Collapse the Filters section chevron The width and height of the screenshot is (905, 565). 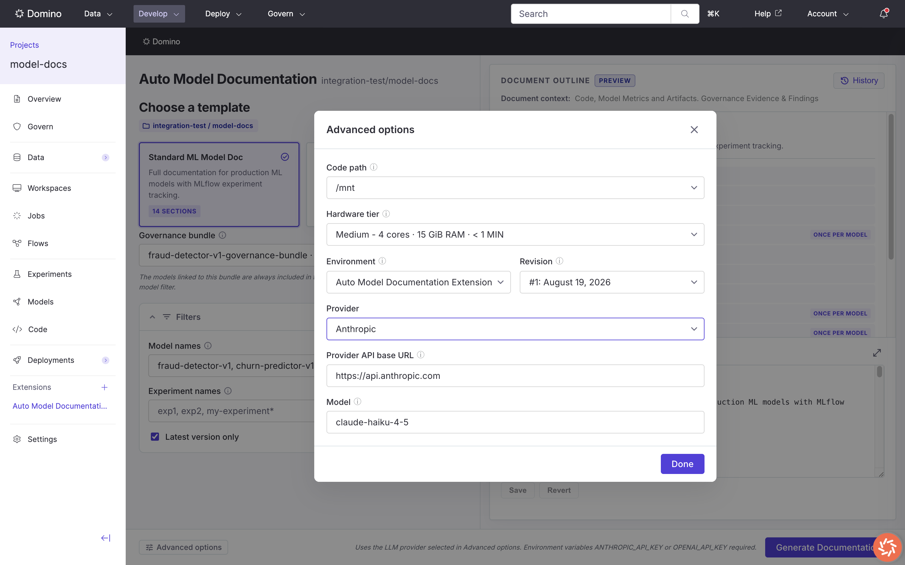pos(152,317)
